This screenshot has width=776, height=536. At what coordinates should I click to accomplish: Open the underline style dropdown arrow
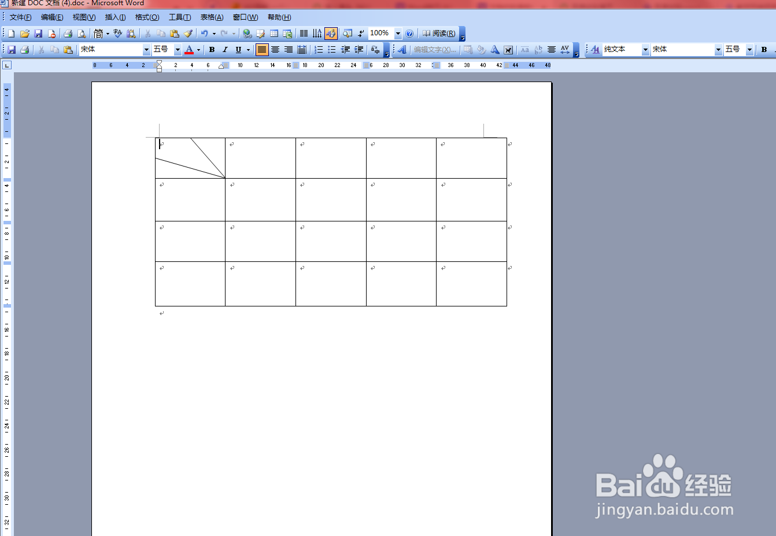(x=248, y=50)
